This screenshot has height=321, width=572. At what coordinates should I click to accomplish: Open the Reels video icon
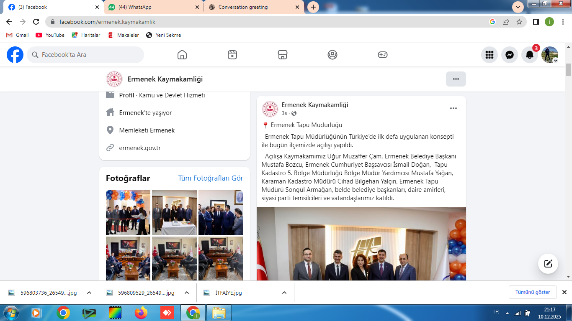232,55
